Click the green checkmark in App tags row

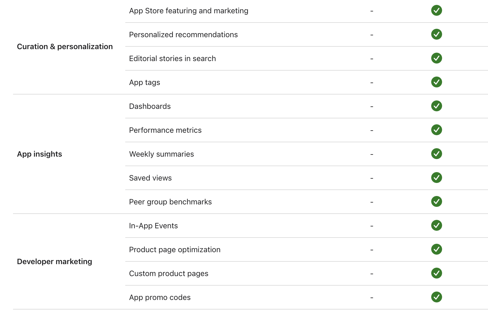tap(436, 82)
